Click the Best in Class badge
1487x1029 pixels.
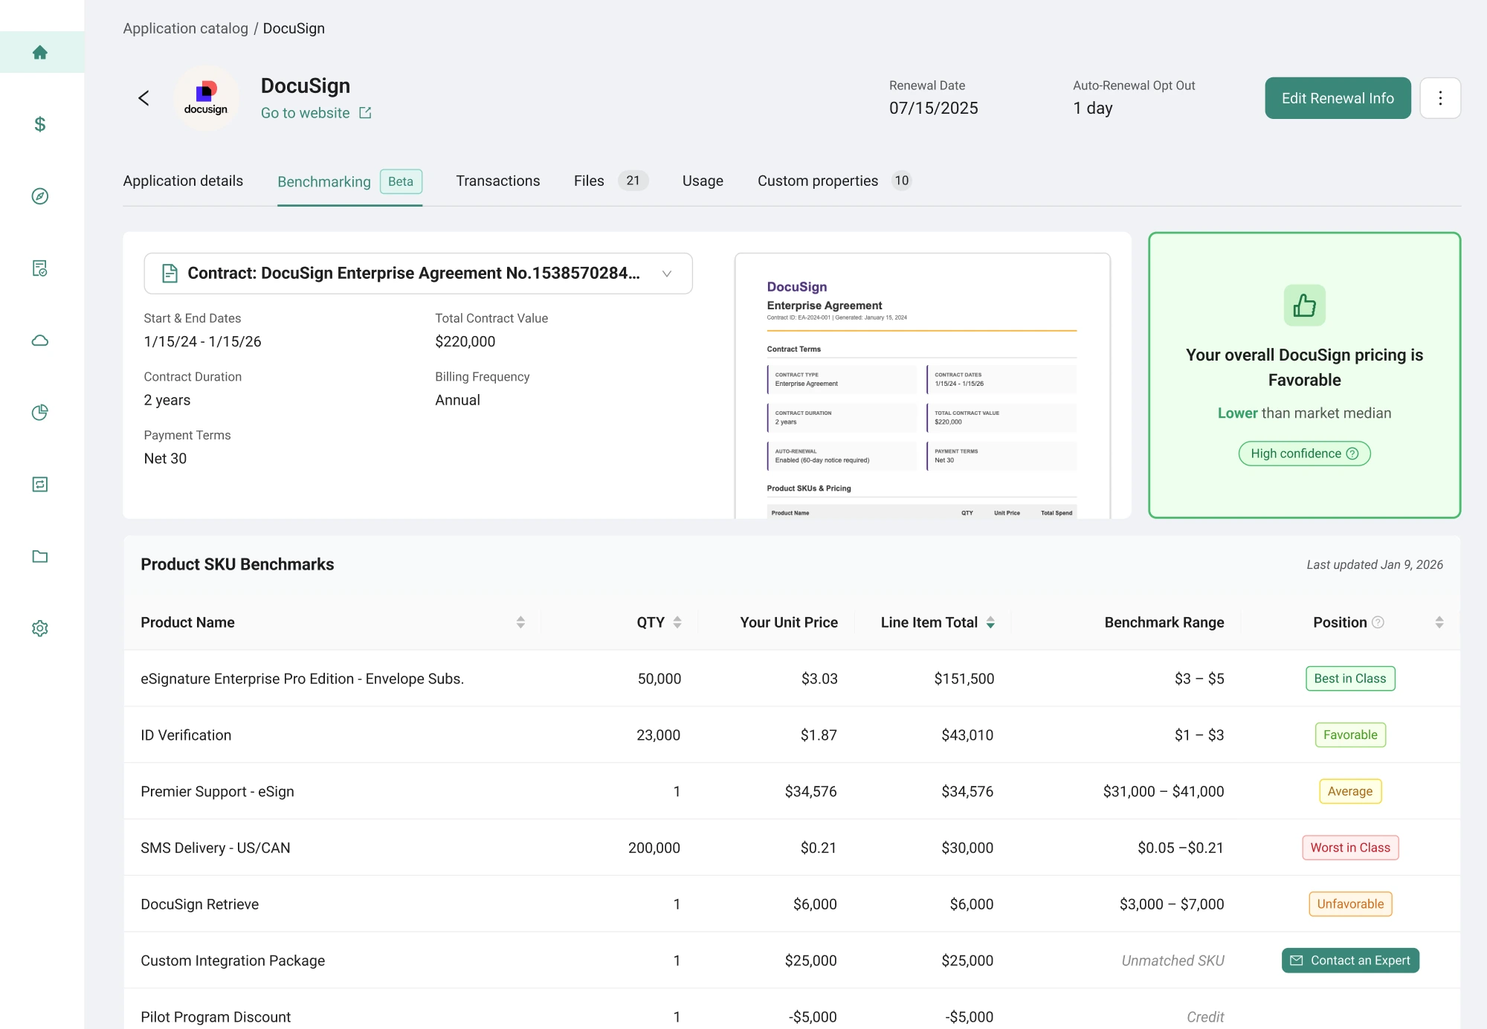pos(1350,679)
